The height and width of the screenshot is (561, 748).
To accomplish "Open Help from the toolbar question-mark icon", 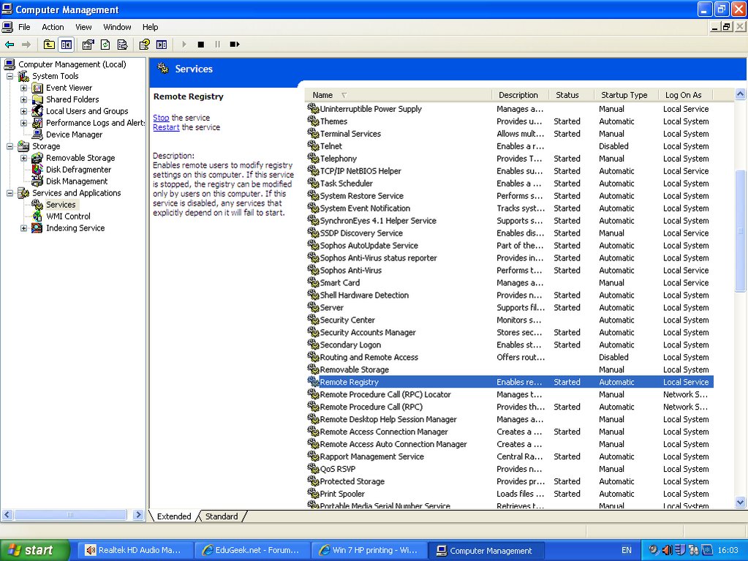I will pos(144,45).
